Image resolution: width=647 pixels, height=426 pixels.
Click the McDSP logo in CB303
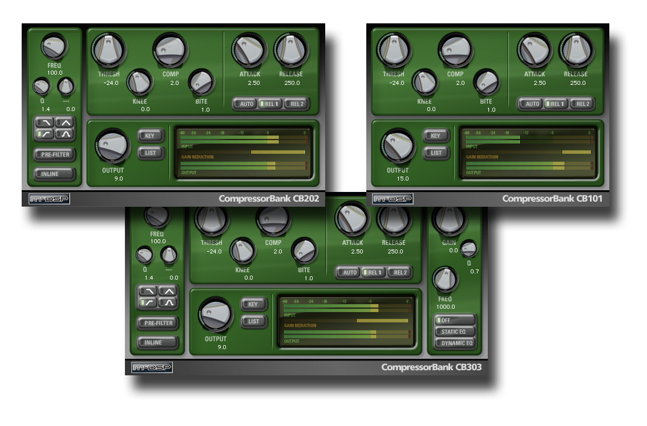(x=152, y=367)
